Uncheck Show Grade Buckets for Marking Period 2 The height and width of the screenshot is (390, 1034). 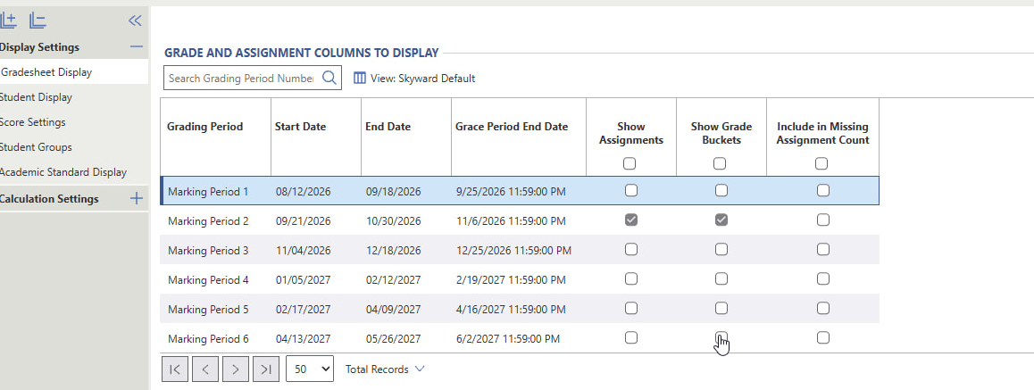(721, 220)
